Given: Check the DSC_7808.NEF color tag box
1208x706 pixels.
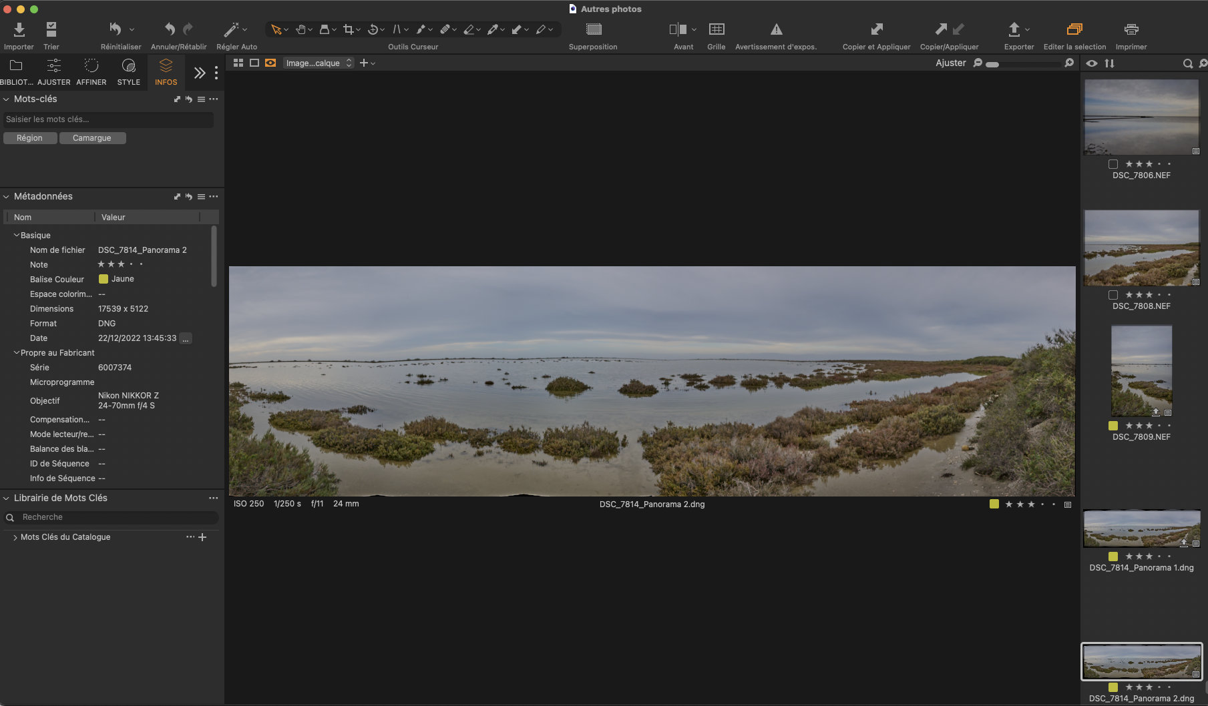Looking at the screenshot, I should tap(1113, 295).
